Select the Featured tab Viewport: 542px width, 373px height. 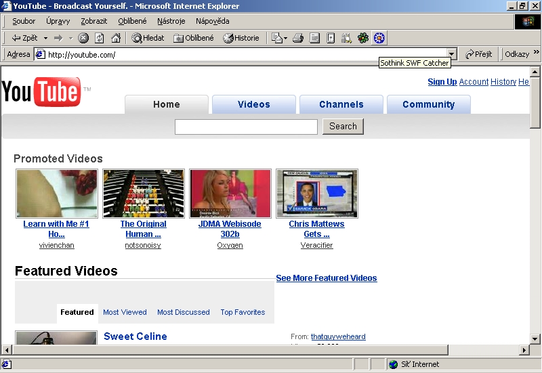(77, 312)
